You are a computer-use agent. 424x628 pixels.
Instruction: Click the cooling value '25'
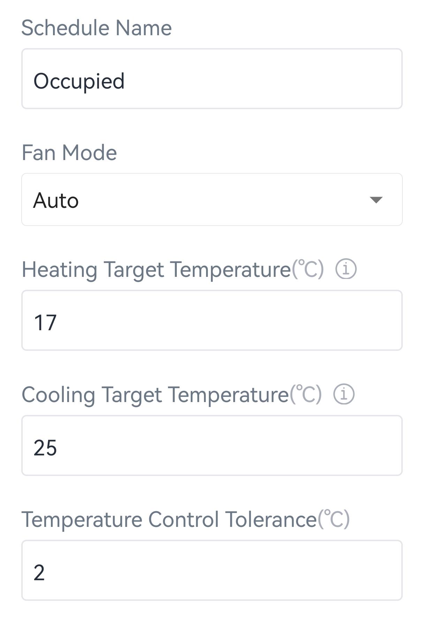45,448
